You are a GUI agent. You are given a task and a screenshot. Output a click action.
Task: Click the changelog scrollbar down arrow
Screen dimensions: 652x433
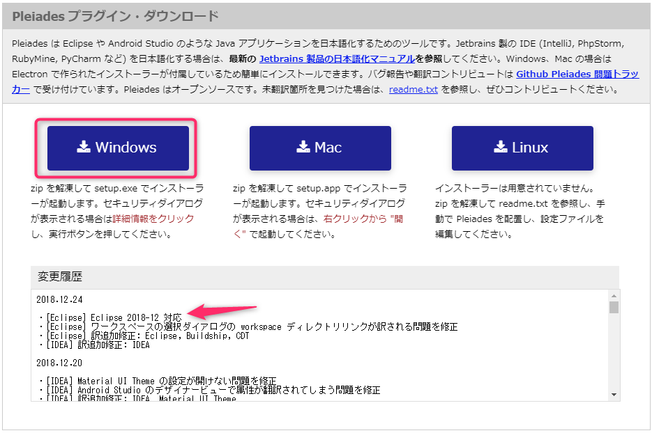click(614, 395)
